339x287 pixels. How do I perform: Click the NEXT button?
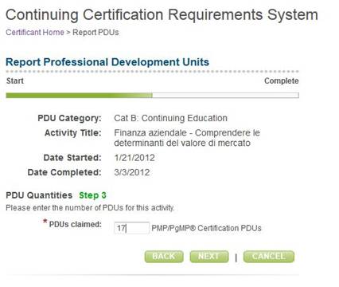pyautogui.click(x=209, y=257)
